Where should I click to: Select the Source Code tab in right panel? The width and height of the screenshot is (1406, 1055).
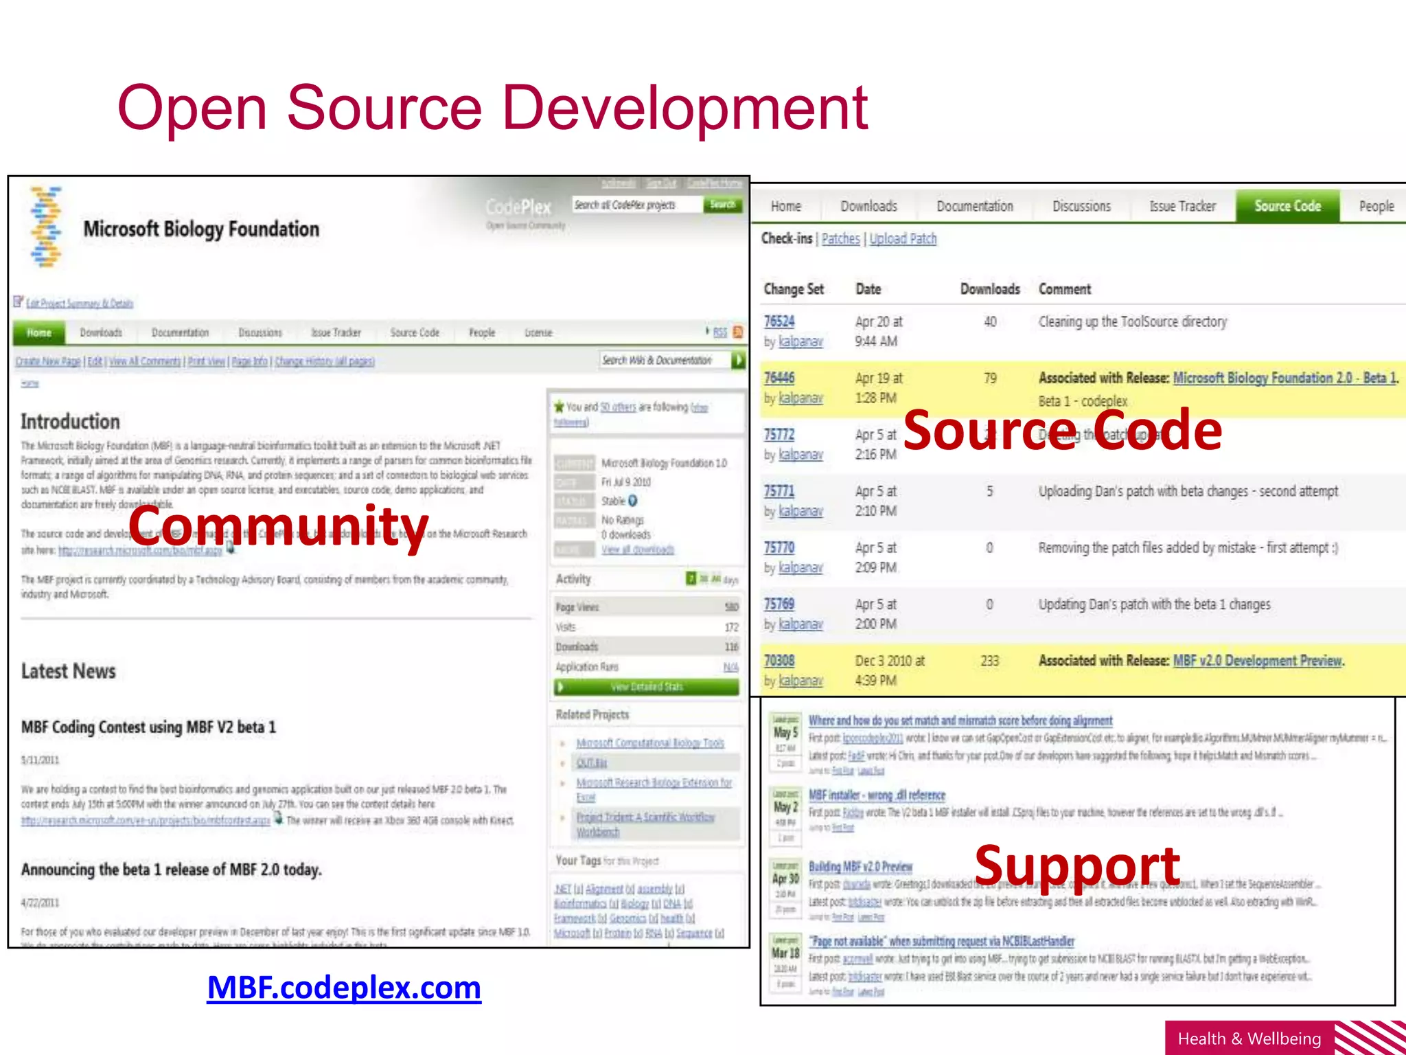[x=1287, y=206]
